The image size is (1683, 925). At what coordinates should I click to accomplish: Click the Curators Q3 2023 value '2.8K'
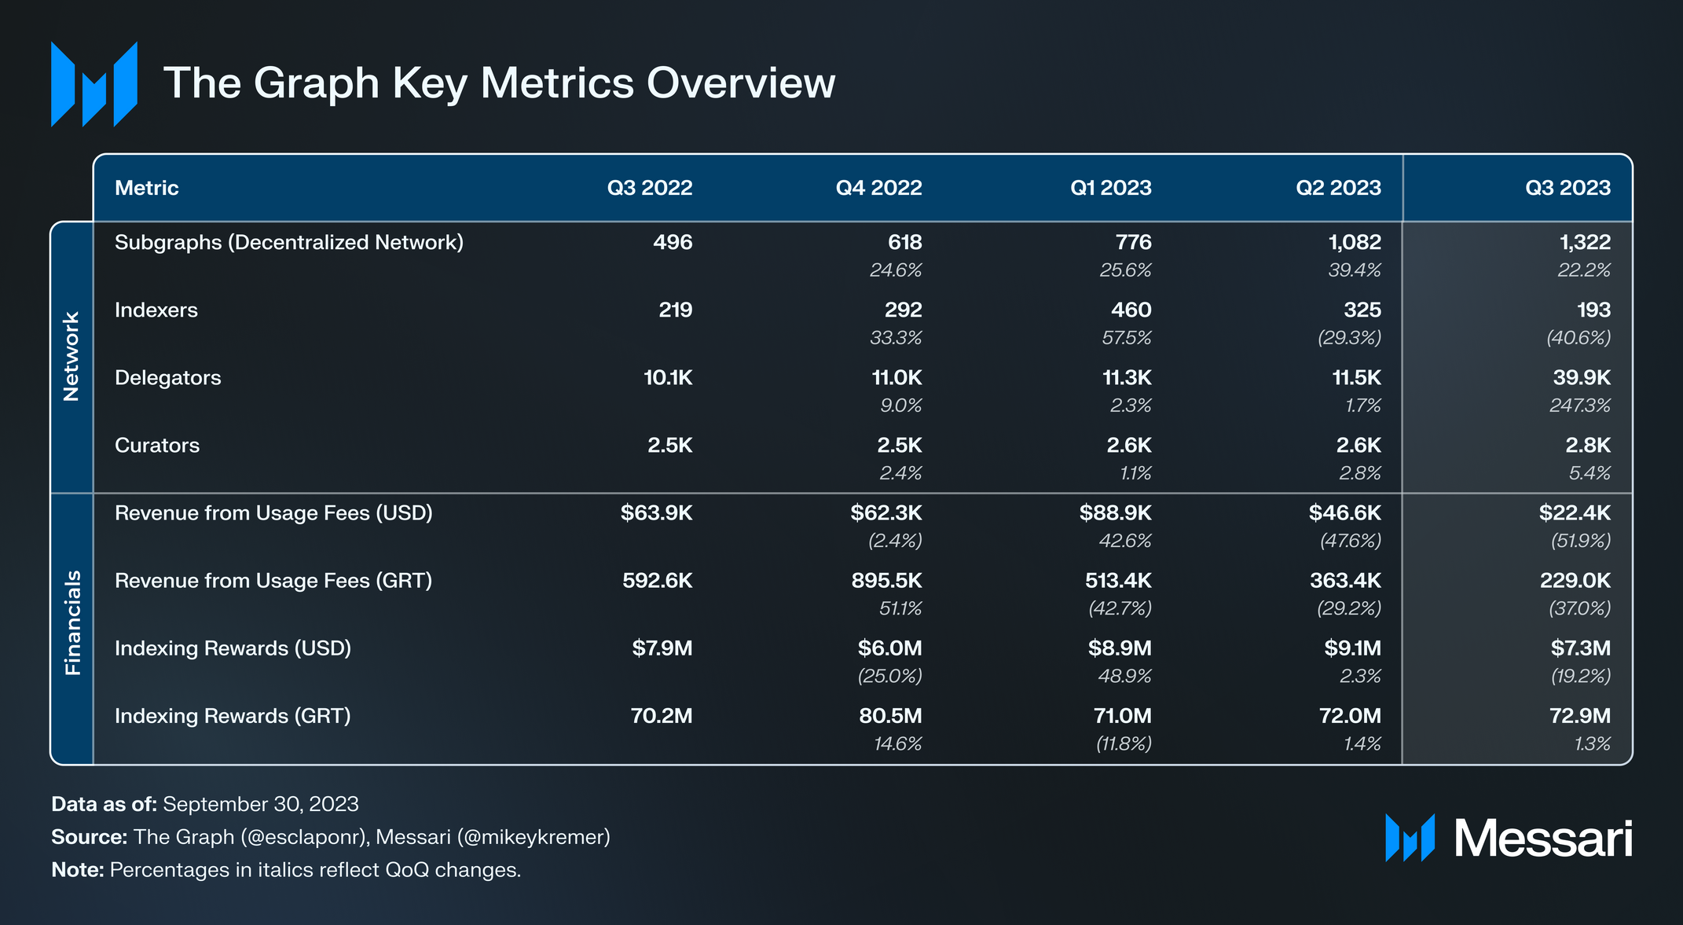point(1588,446)
